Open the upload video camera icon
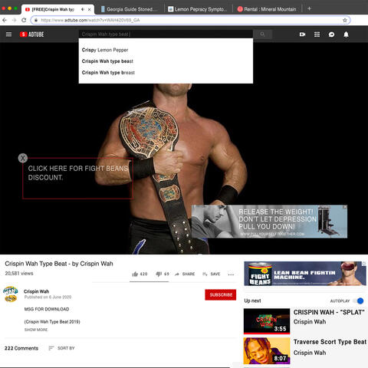The height and width of the screenshot is (368, 368). click(302, 34)
